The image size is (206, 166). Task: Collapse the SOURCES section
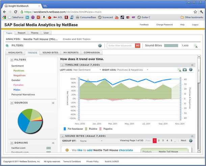[x=12, y=103]
